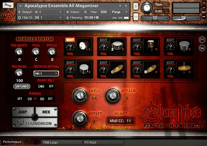Viewport: 207px width, 146px height.
Task: Mute the instrument with M button
Action: tap(136, 17)
